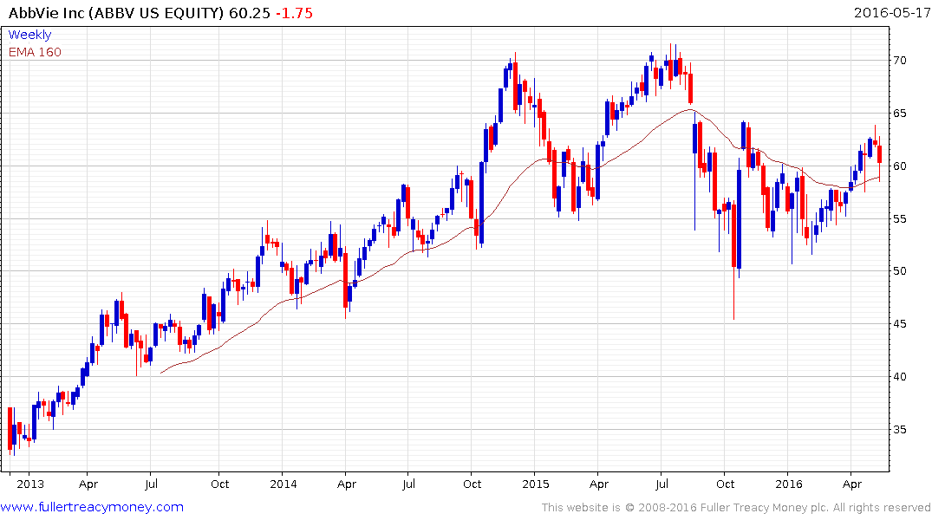Click the 2016 year axis label
Screen dimensions: 932x520
tap(789, 484)
